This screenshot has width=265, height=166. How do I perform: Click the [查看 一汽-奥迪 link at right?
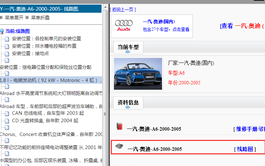pyautogui.click(x=242, y=26)
